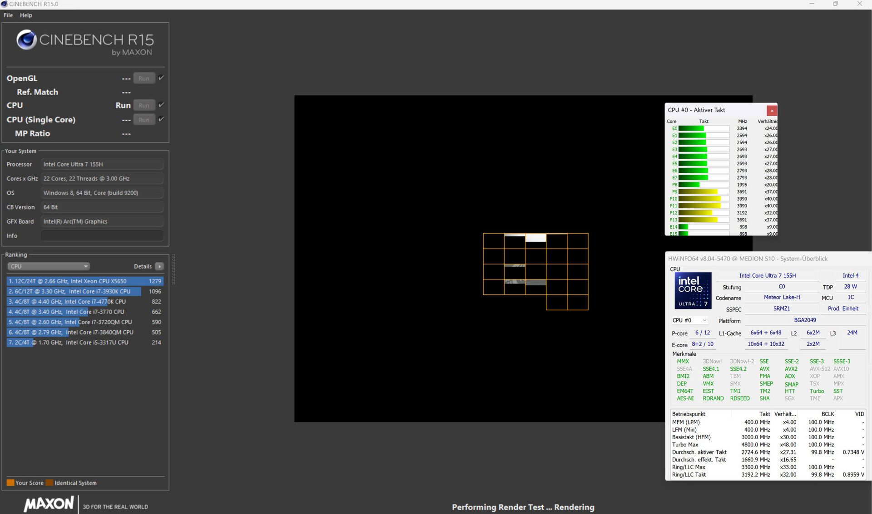
Task: Select Intel Core i5-3317U ranking entry
Action: point(84,343)
